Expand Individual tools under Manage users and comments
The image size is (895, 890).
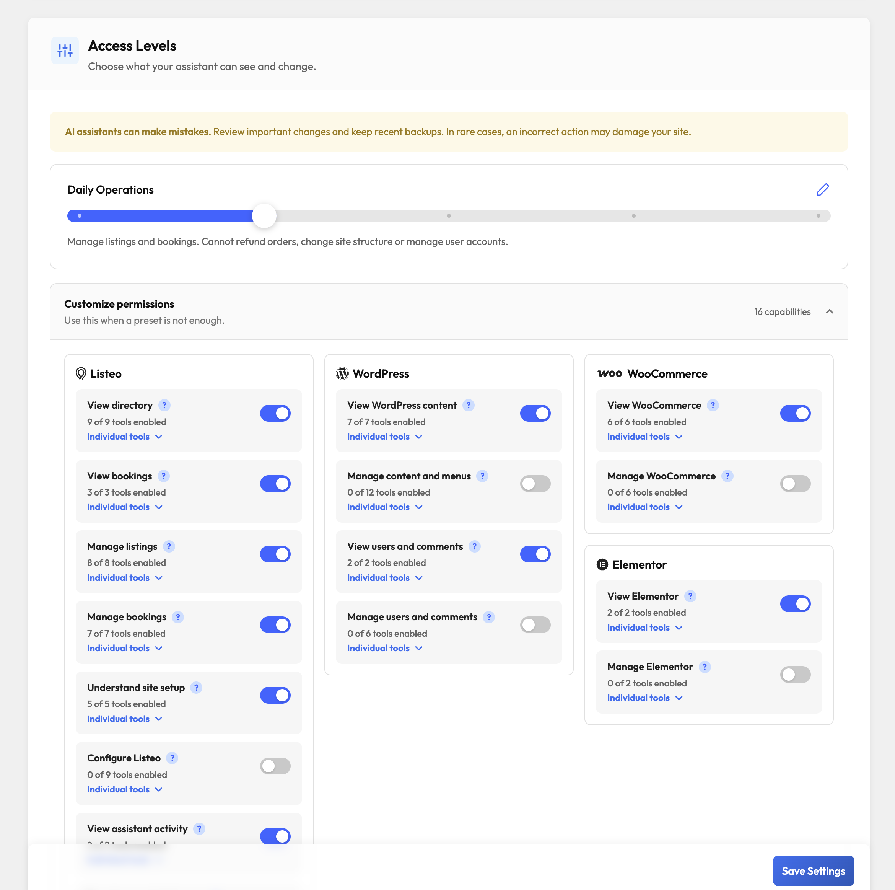[x=385, y=648]
